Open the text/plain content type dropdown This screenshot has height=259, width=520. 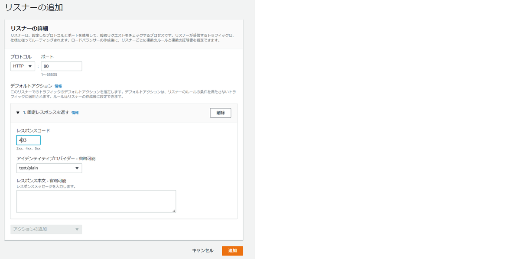[49, 168]
